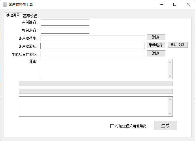Viewport: 195px width, 141px height.
Task: Click the 实例编码 input field
Action: click(65, 22)
